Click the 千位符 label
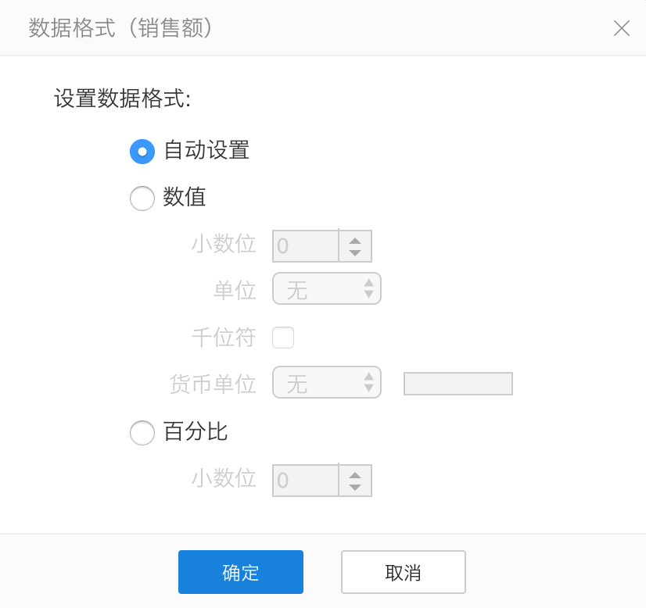646x608 pixels. (224, 338)
